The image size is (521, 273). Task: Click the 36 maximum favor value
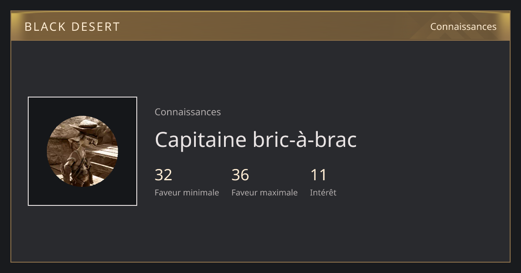(x=240, y=175)
